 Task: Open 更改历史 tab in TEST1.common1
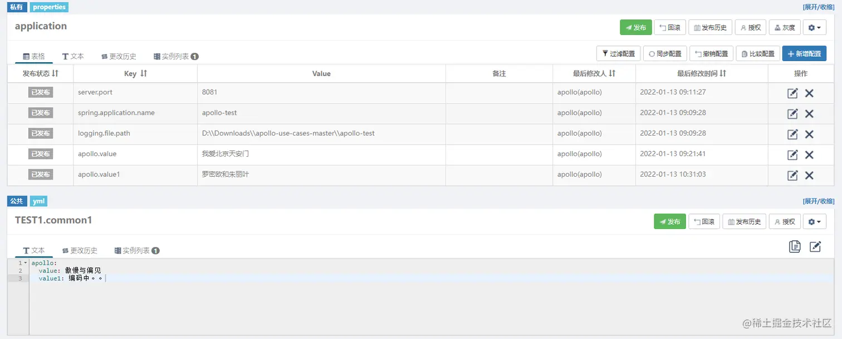point(80,251)
